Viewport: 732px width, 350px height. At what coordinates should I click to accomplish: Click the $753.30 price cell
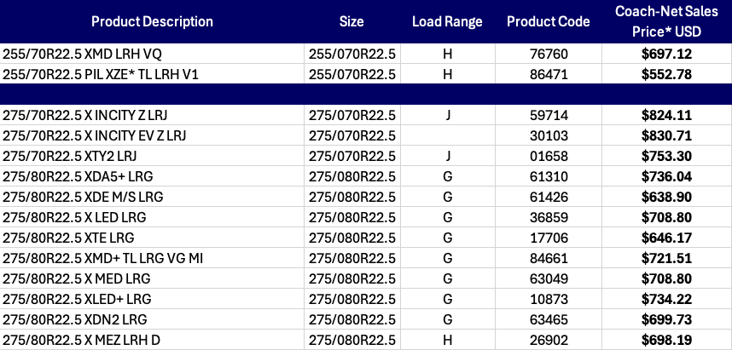667,155
